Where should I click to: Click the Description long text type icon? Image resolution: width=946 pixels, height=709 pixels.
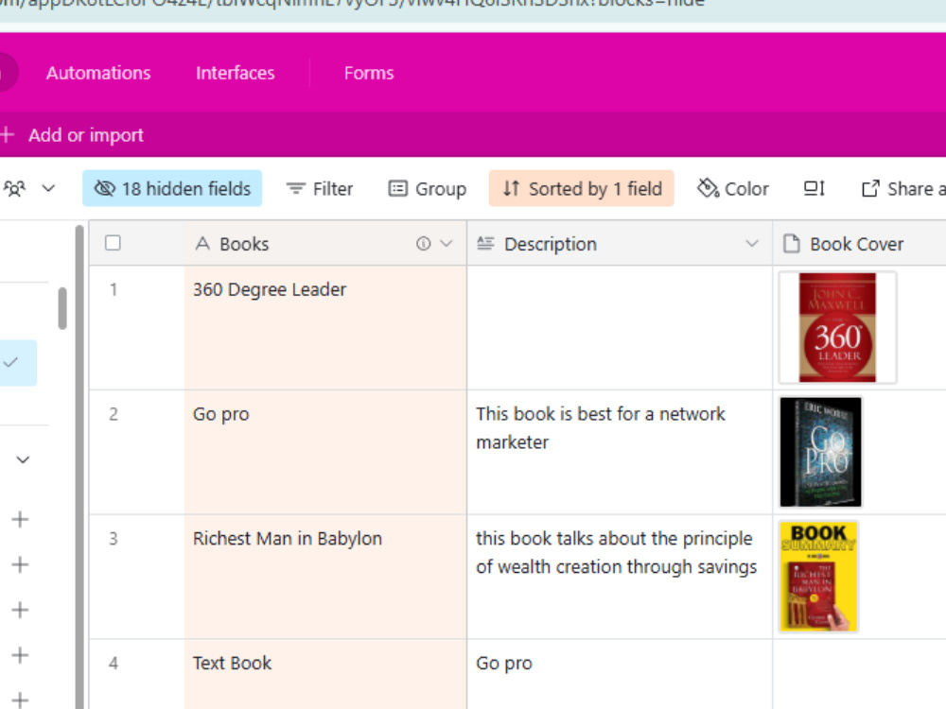[x=485, y=244]
